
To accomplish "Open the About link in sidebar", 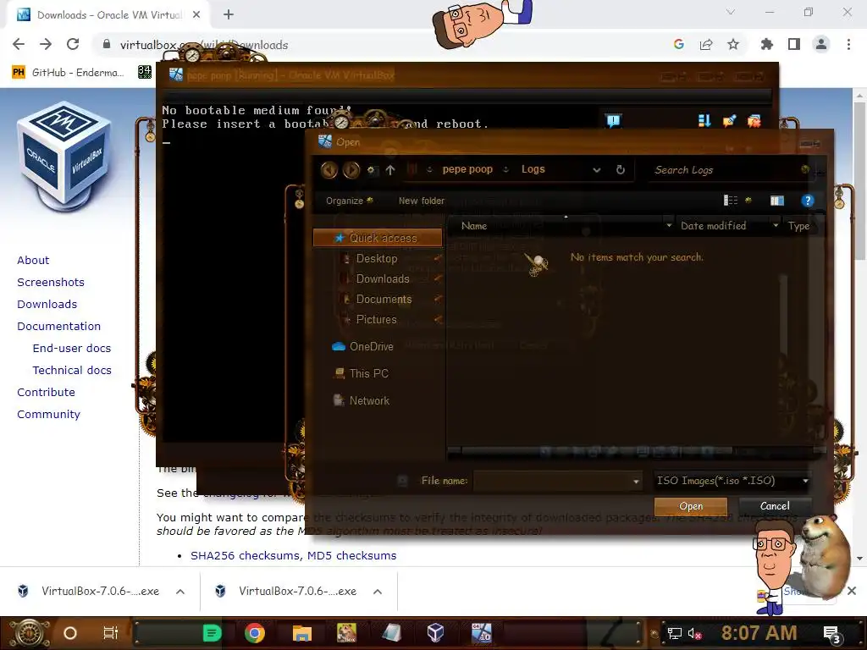I will coord(33,260).
